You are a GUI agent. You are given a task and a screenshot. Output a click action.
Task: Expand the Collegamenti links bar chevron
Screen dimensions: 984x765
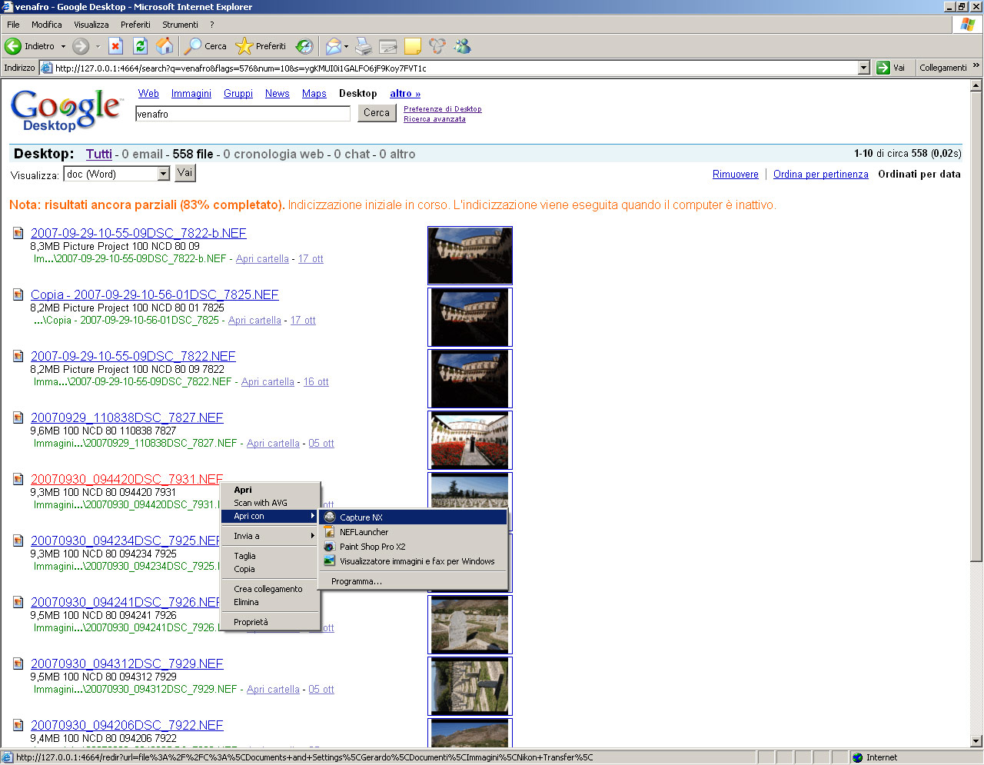click(x=976, y=67)
